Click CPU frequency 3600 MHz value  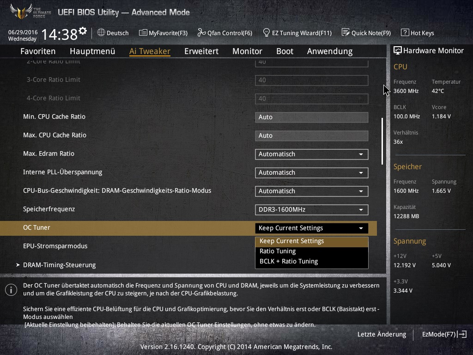coord(406,91)
